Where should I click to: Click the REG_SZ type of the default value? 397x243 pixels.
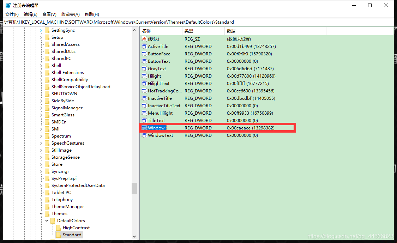click(x=192, y=39)
